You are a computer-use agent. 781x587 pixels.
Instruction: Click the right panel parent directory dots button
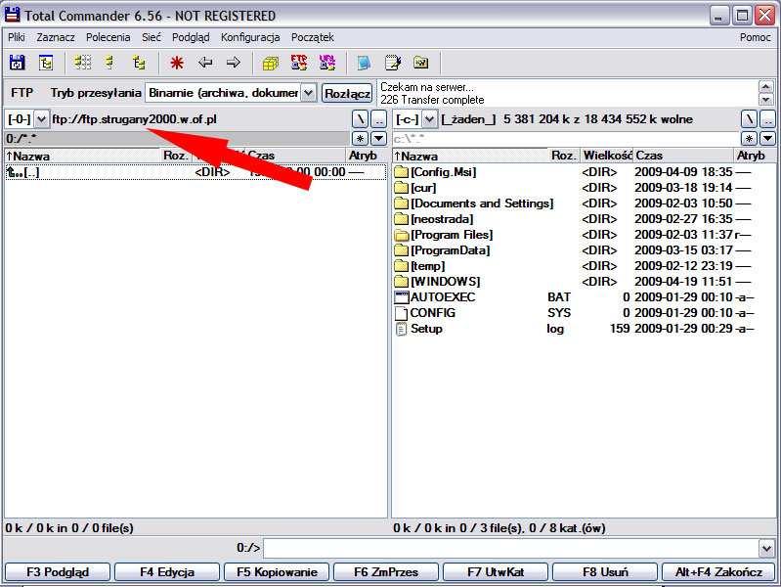pyautogui.click(x=768, y=119)
